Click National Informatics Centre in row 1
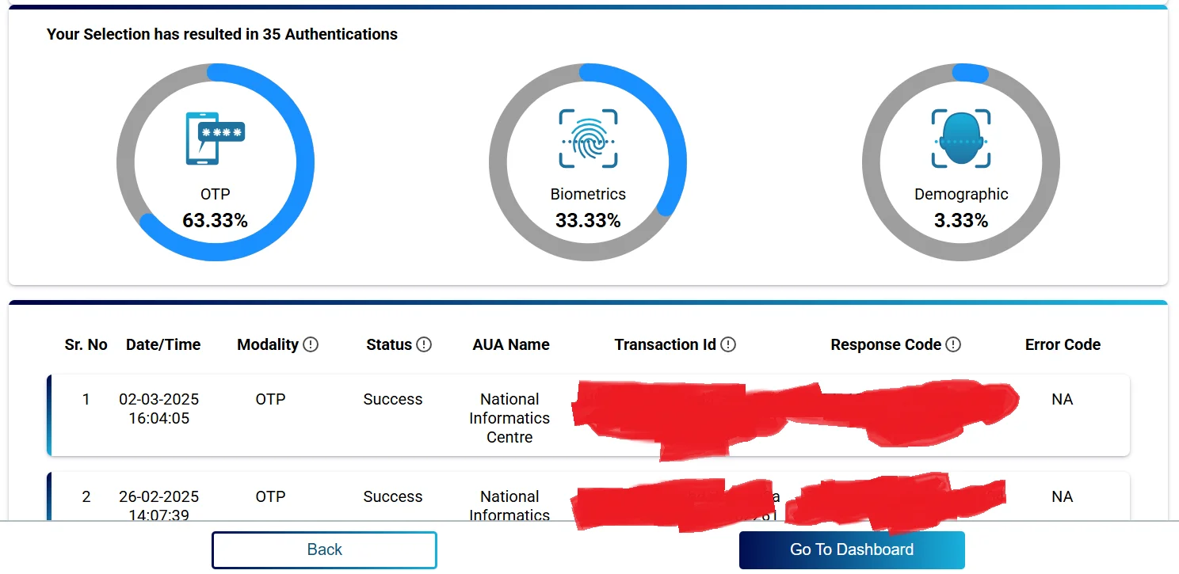 point(509,418)
